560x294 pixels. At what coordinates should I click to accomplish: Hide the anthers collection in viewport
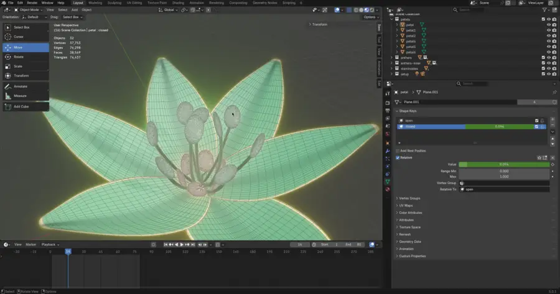[549, 58]
